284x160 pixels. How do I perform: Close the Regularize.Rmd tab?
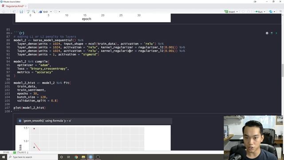pos(26,6)
